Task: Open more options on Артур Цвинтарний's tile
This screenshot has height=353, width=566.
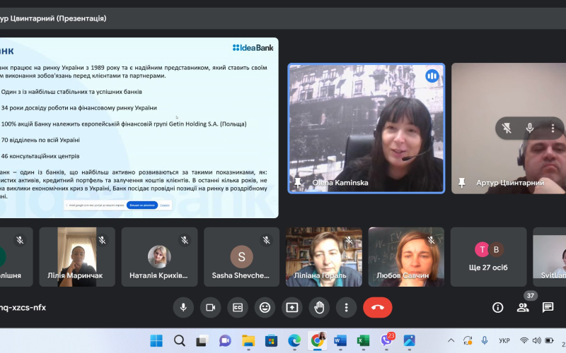Action: pyautogui.click(x=553, y=128)
